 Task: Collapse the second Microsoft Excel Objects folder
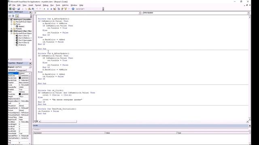[x=12, y=33]
